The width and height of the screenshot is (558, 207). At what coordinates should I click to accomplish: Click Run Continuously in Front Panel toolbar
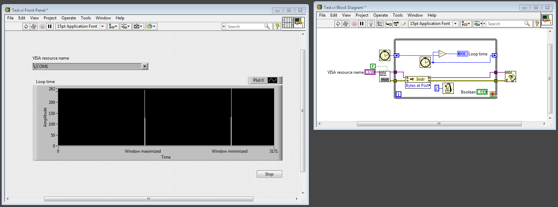tap(34, 26)
